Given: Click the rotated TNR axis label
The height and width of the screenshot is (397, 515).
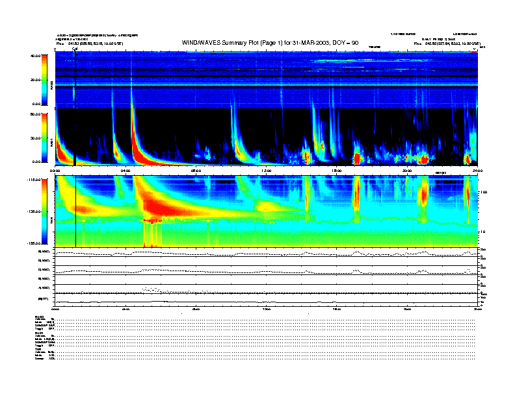Looking at the screenshot, I should coord(52,221).
